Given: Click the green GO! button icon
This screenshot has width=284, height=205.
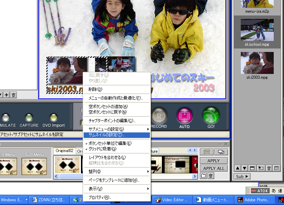Looking at the screenshot, I should (211, 115).
